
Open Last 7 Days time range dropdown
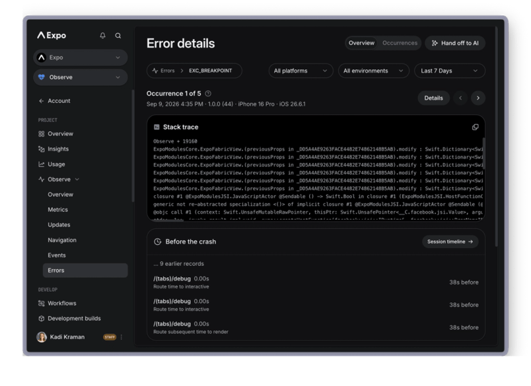450,71
